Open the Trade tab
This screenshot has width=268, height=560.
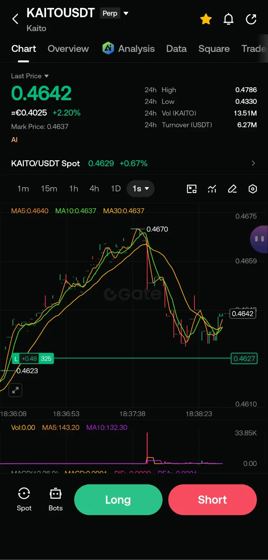254,49
